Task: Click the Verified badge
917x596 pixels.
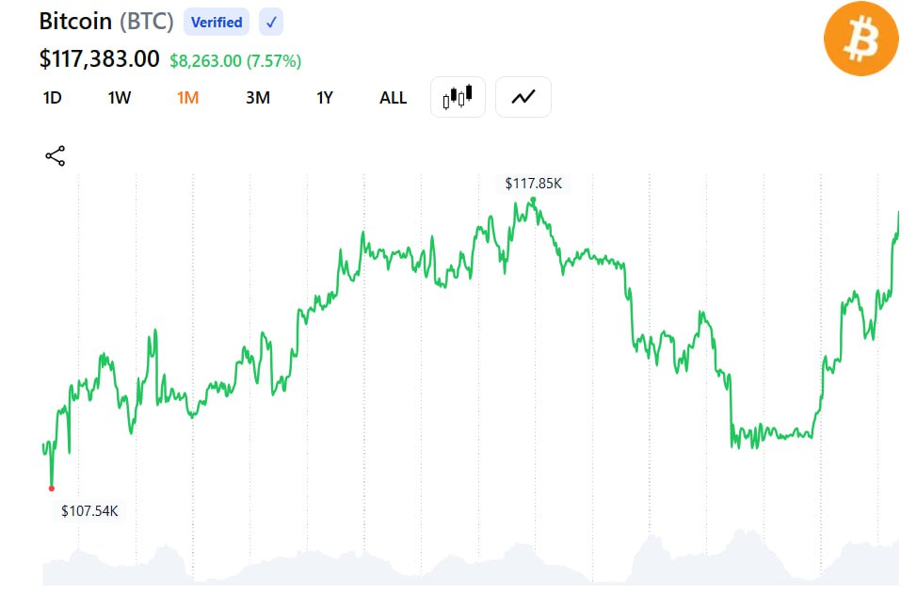Action: [217, 22]
